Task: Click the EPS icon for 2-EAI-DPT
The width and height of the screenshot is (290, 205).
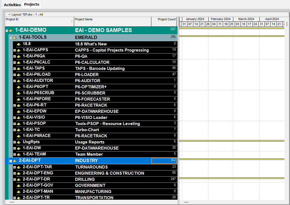Action: pos(15,161)
